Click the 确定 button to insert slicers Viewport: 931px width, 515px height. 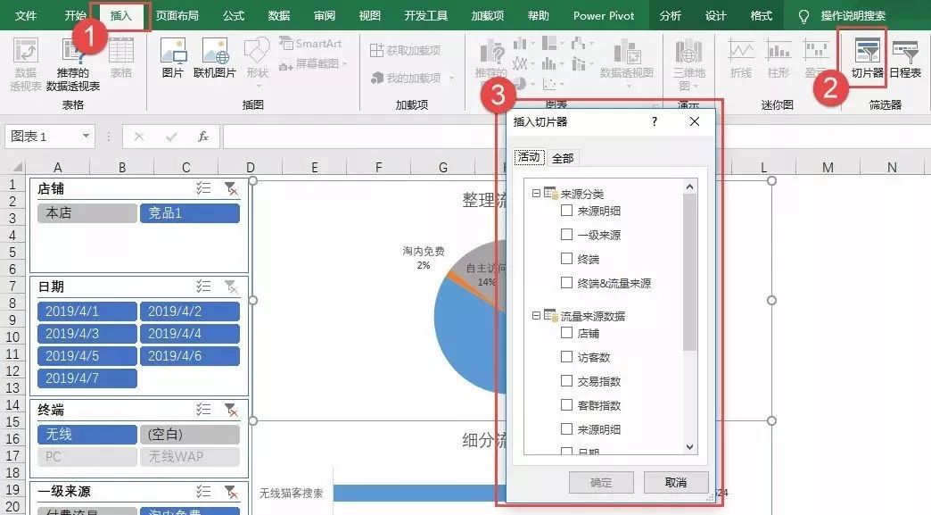pyautogui.click(x=600, y=480)
